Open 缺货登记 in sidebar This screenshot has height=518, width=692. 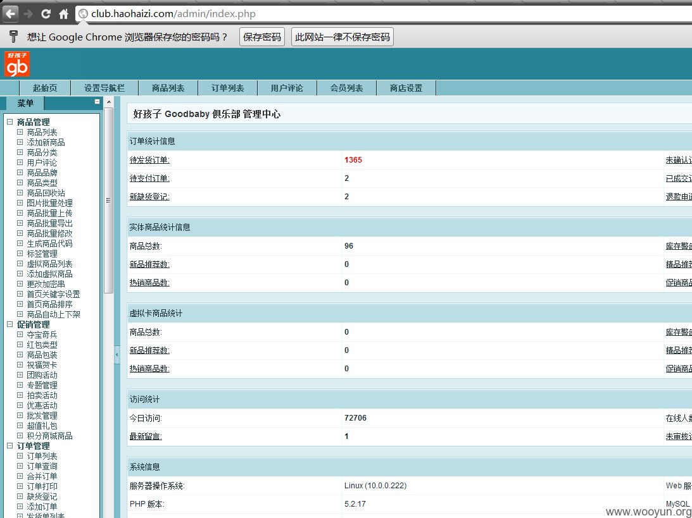42,497
